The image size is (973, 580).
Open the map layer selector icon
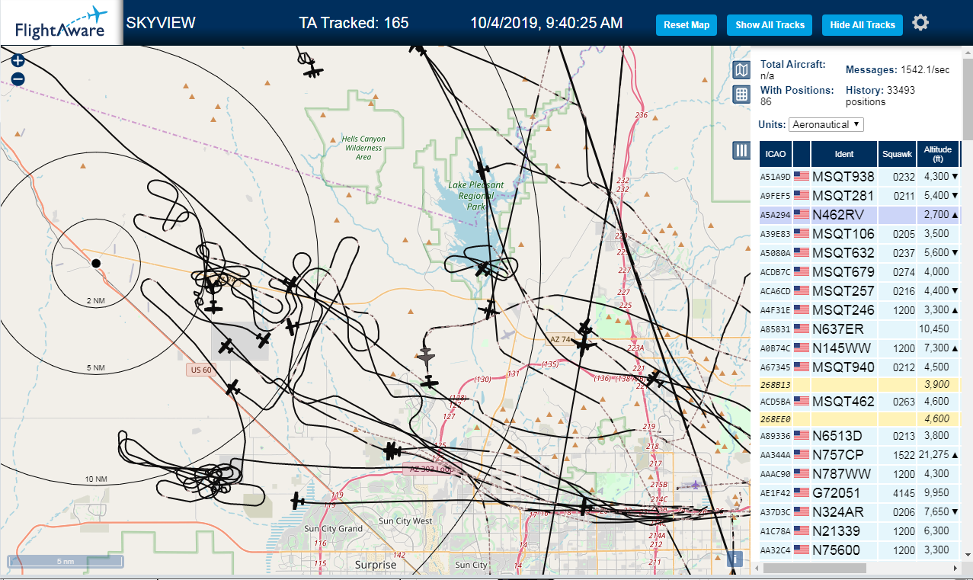741,71
